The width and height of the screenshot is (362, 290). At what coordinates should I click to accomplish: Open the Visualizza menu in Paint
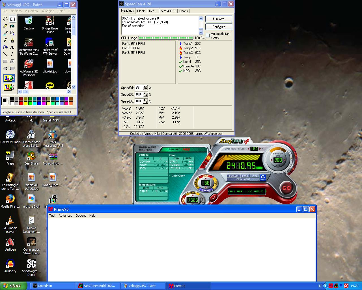coord(31,11)
